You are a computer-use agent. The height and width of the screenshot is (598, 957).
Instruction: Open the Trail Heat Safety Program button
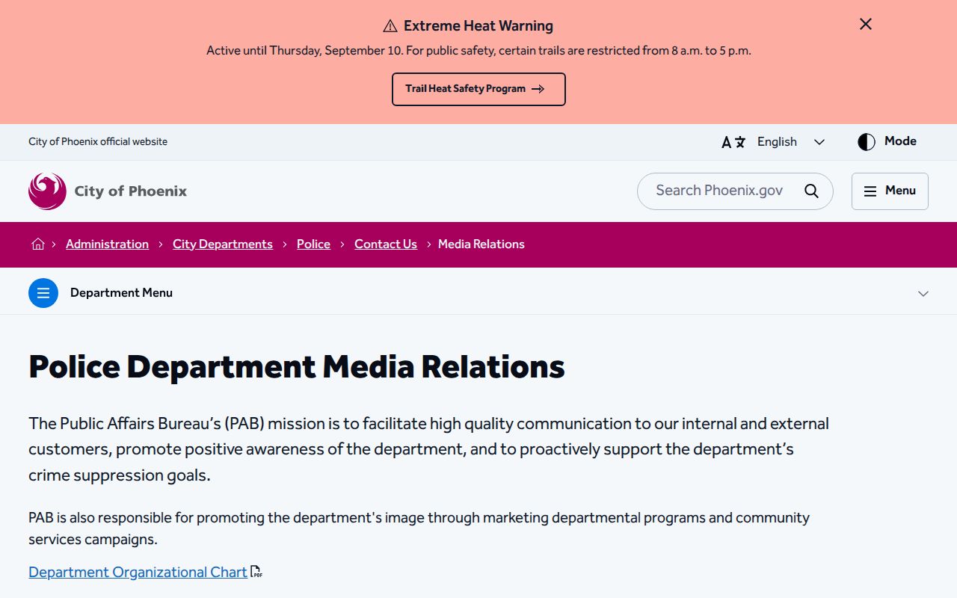(478, 89)
